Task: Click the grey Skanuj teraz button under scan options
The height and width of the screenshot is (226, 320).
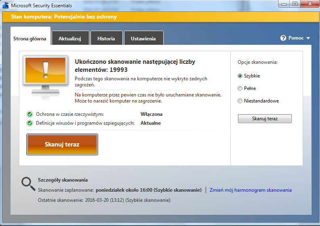Action: click(x=265, y=119)
